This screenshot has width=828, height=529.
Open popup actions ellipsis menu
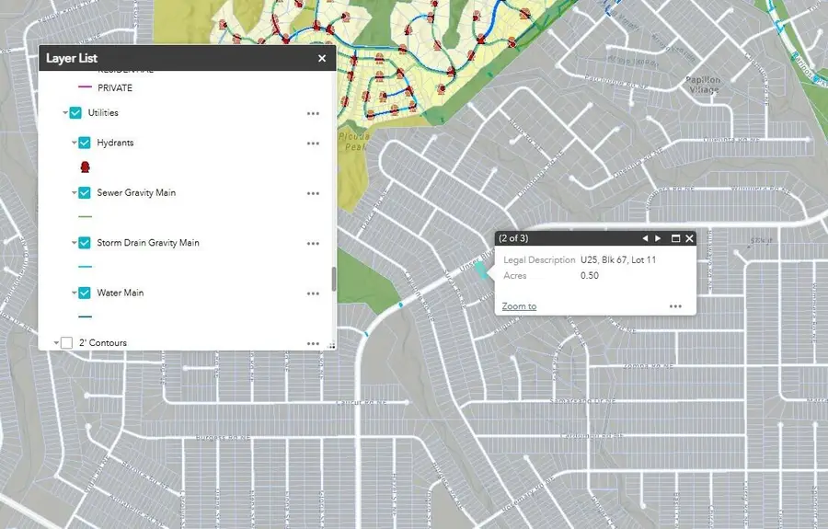coord(675,306)
